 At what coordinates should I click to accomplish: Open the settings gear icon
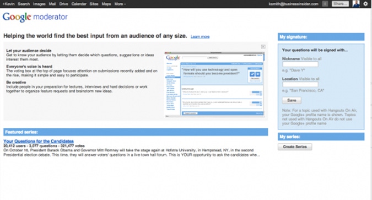click(x=365, y=4)
